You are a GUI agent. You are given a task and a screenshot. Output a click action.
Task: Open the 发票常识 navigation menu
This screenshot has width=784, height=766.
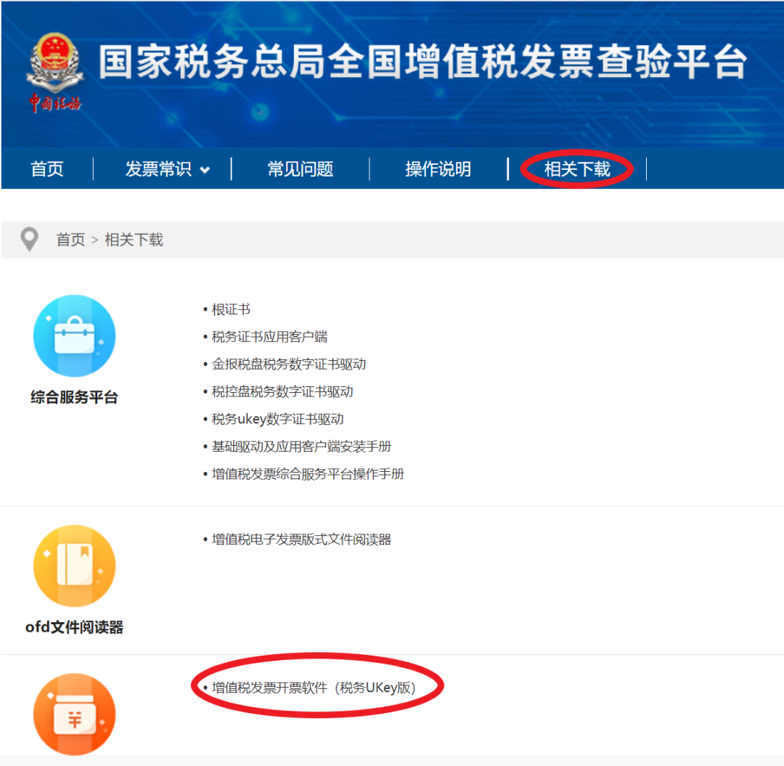(158, 169)
